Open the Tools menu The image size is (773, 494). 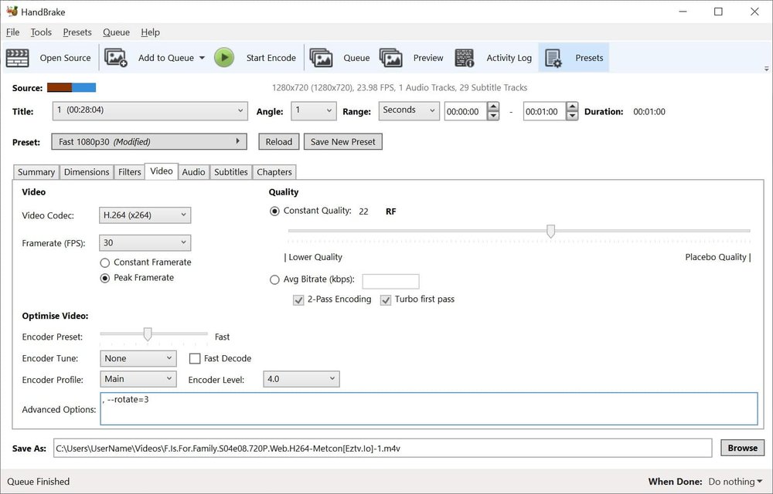point(40,32)
